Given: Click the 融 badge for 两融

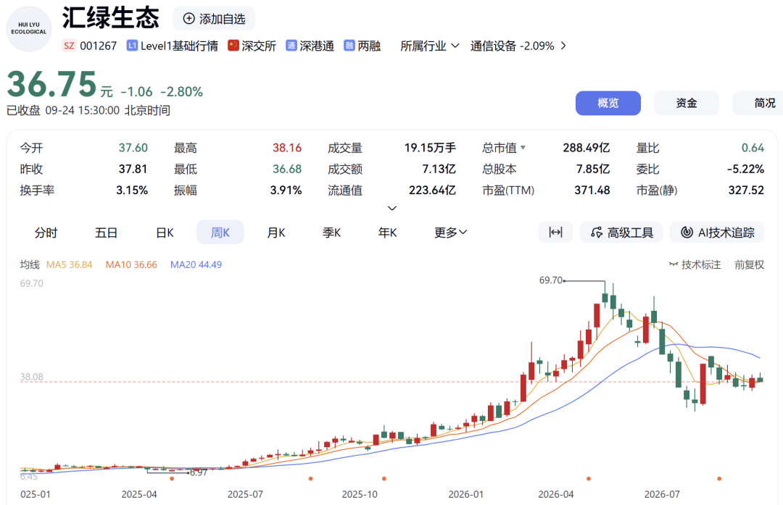Looking at the screenshot, I should [x=349, y=46].
